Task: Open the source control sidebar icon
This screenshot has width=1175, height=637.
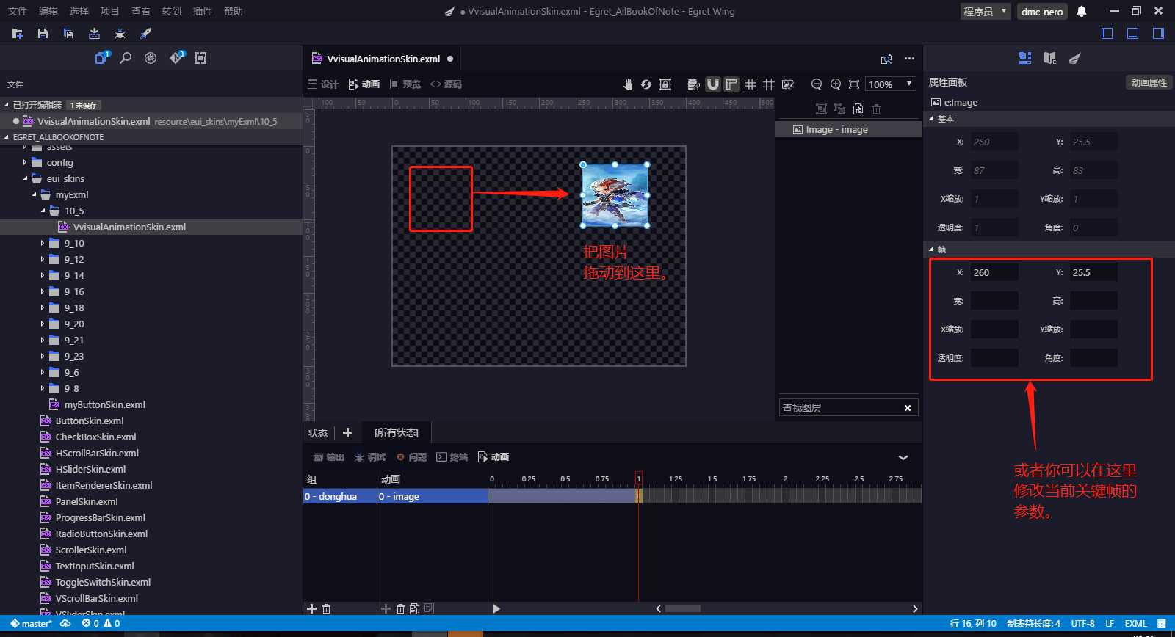Action: 176,58
